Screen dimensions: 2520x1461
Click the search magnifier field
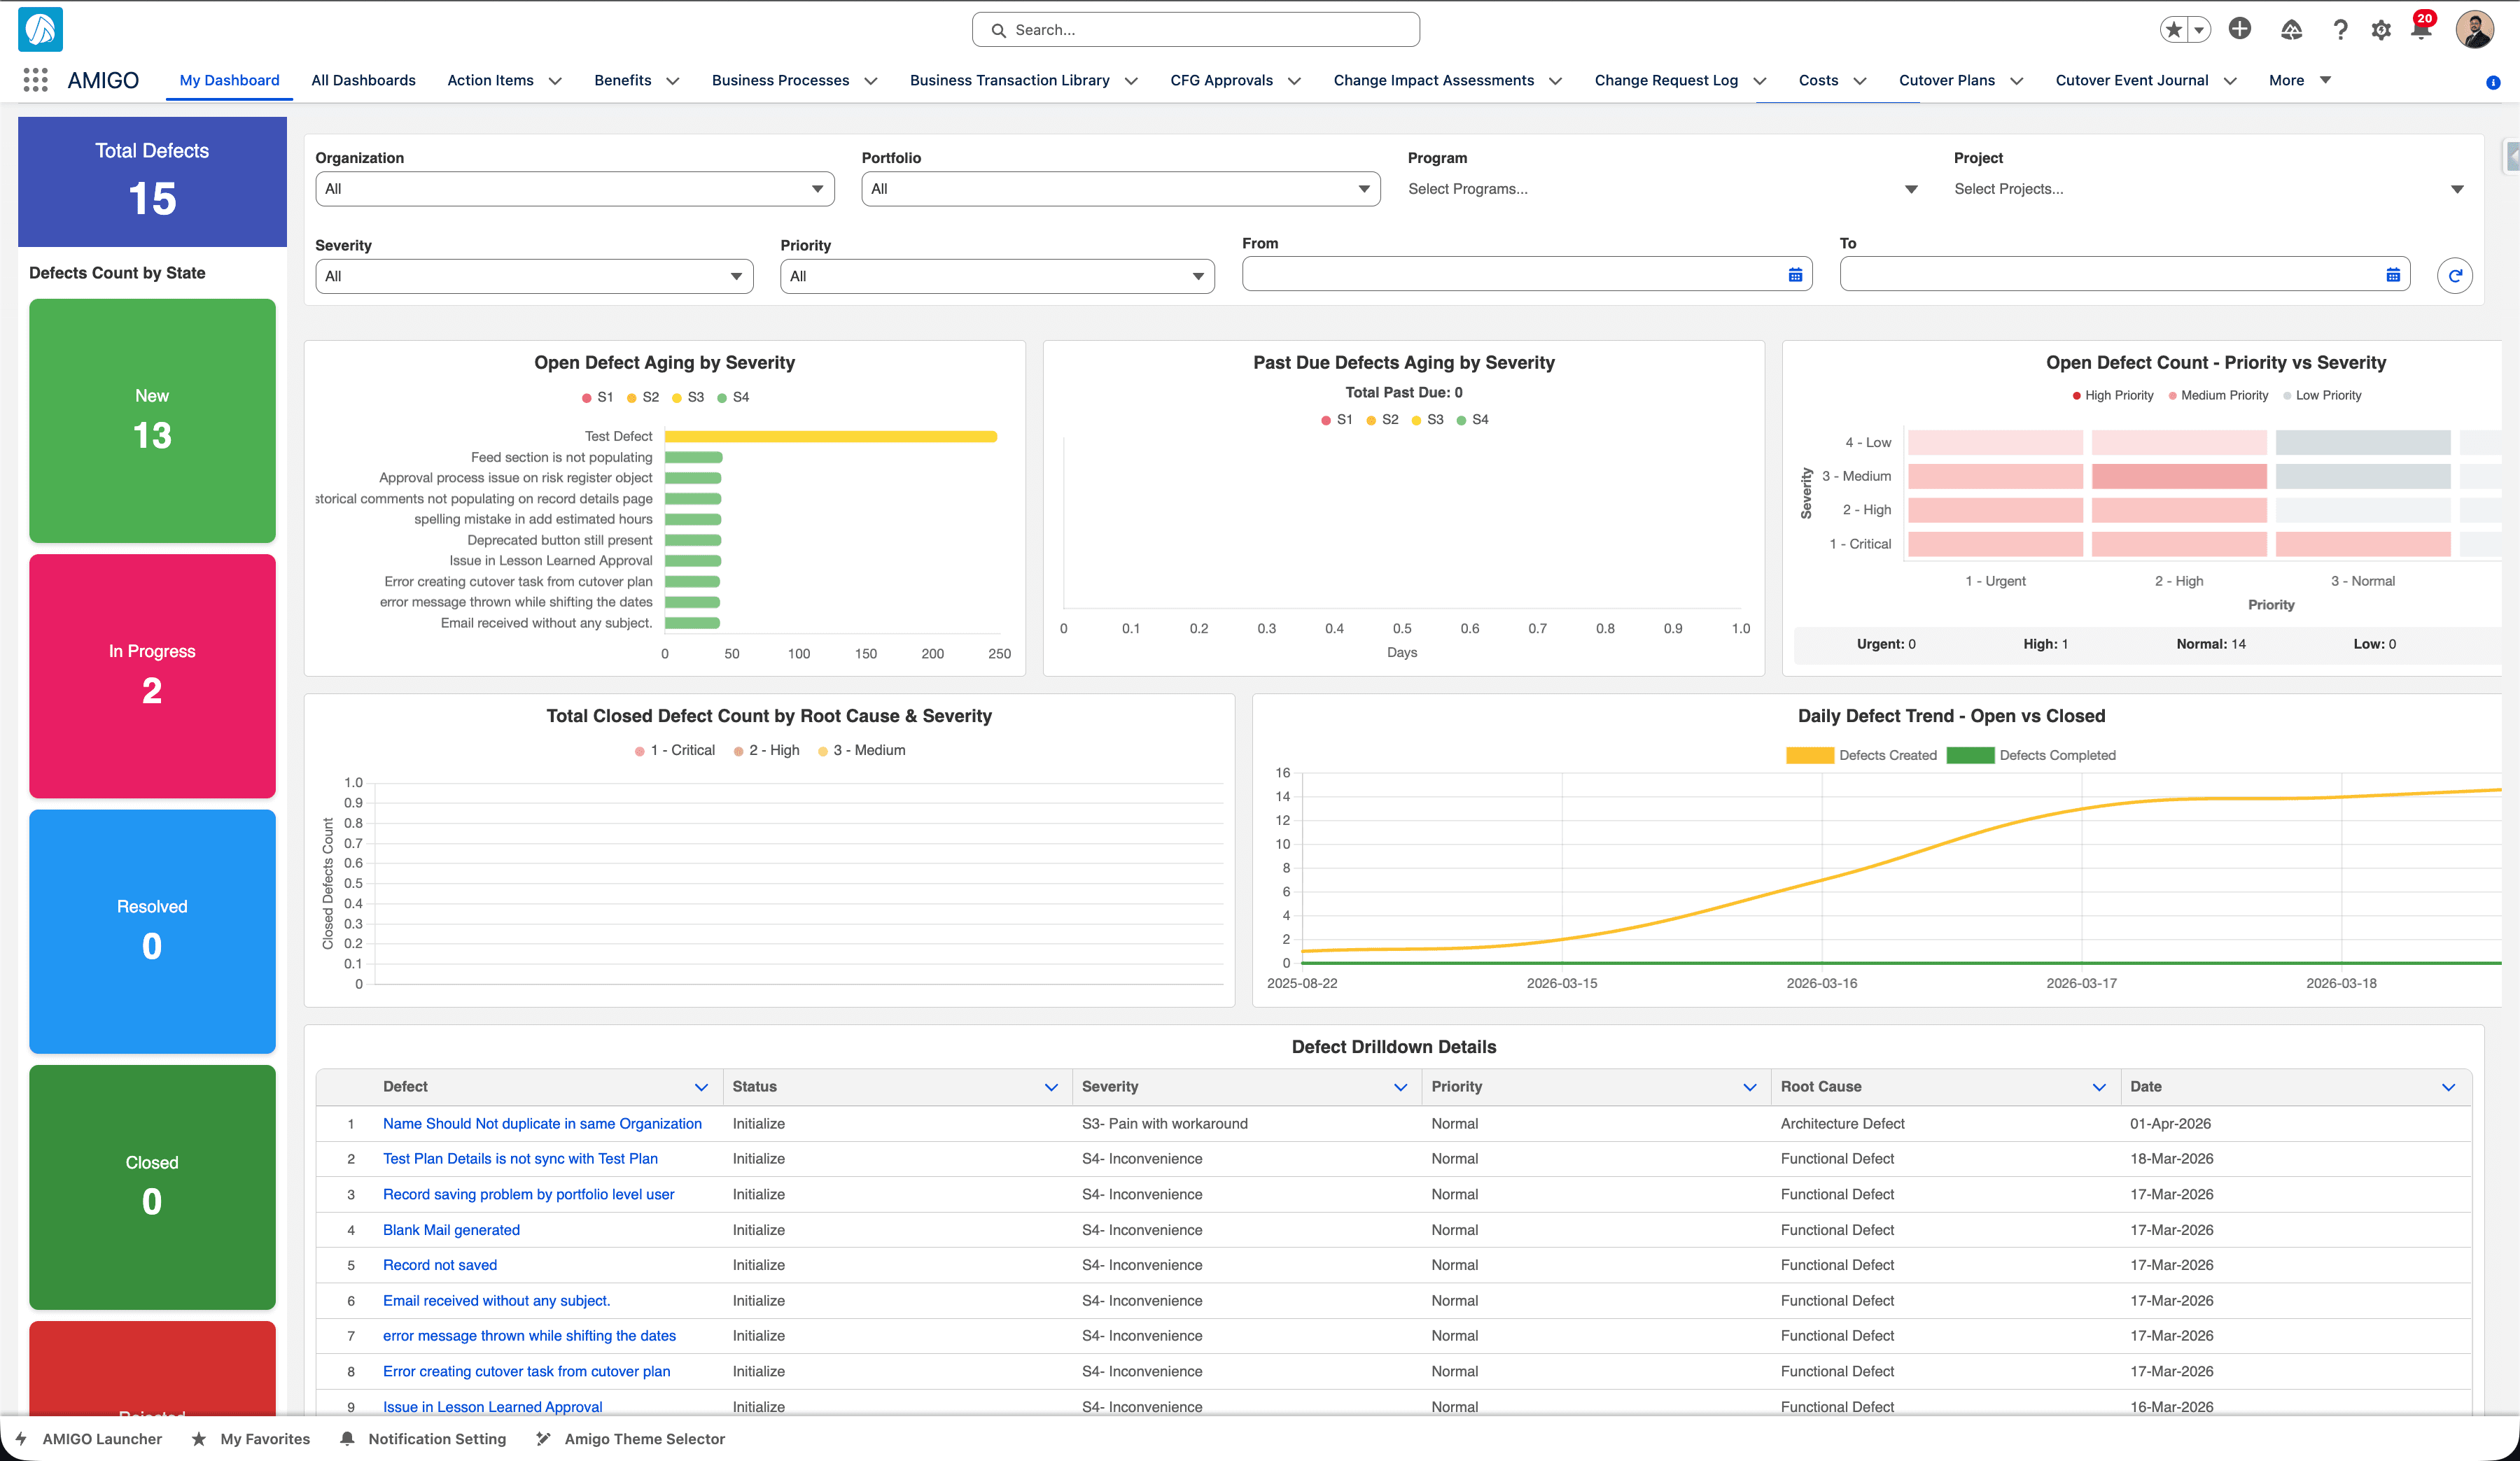pos(1195,30)
